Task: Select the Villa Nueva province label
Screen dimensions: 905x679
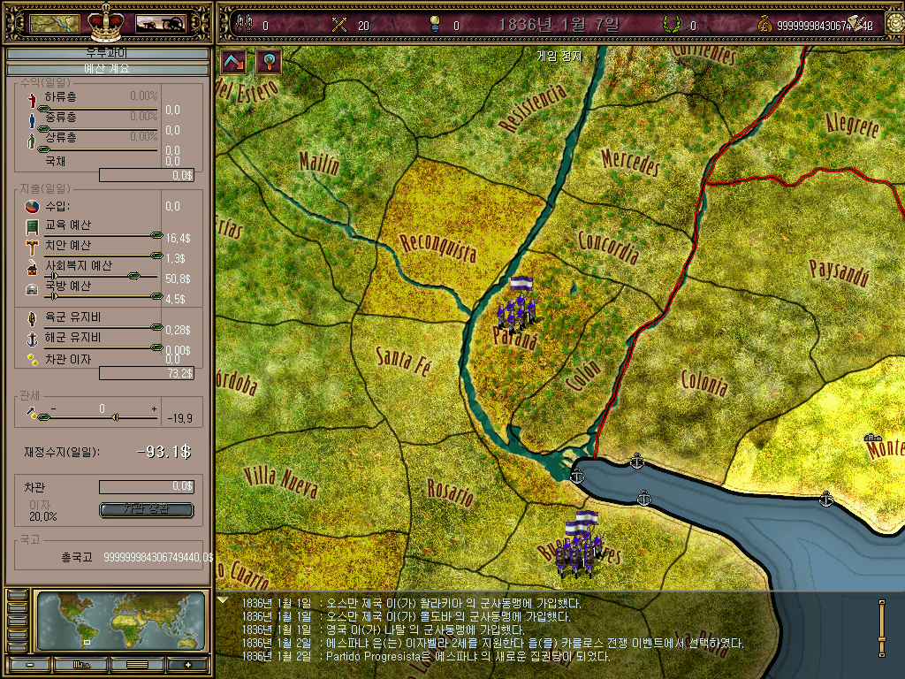Action: pyautogui.click(x=280, y=482)
